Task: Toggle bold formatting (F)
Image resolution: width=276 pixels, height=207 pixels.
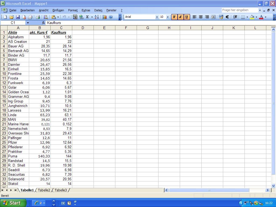Action: point(174,17)
